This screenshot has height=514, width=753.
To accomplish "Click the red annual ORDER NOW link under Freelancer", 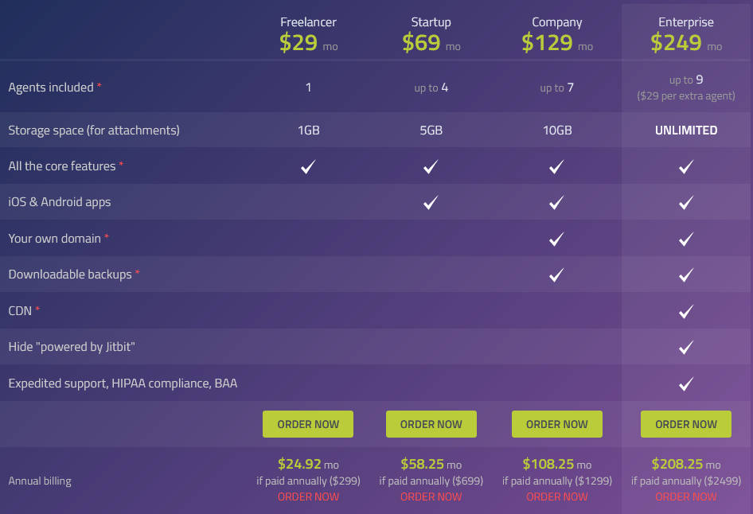I will coord(308,496).
